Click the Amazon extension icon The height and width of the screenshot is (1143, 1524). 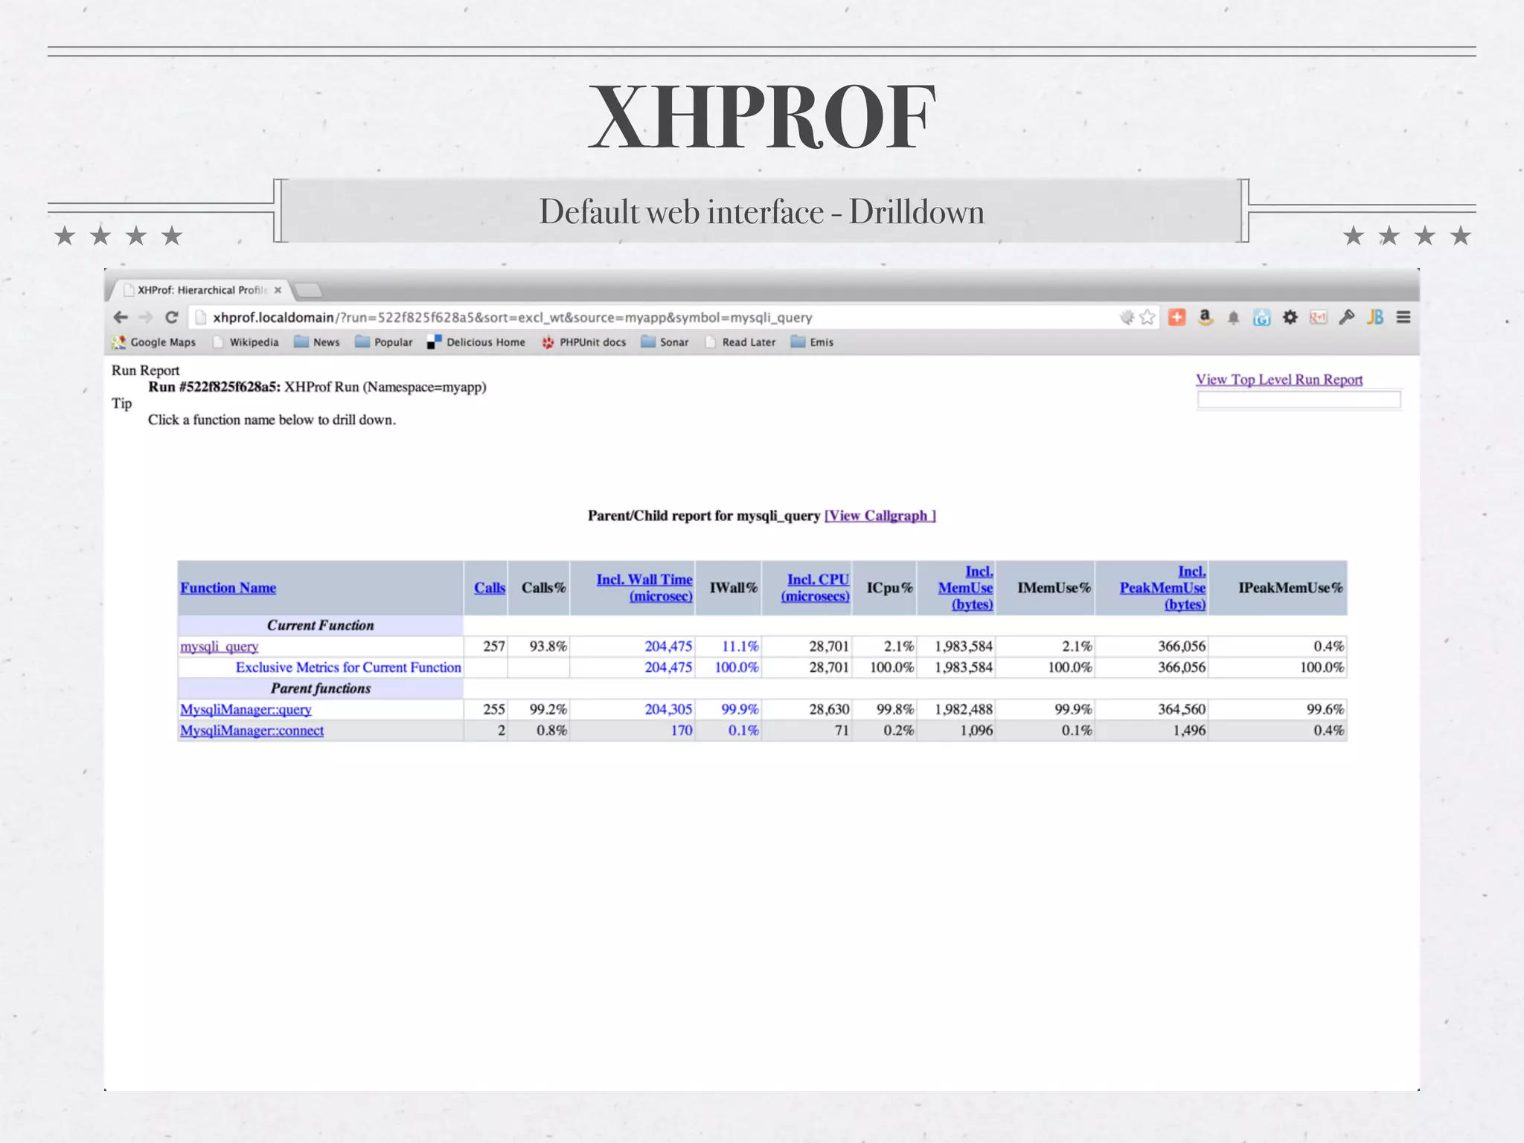tap(1205, 318)
